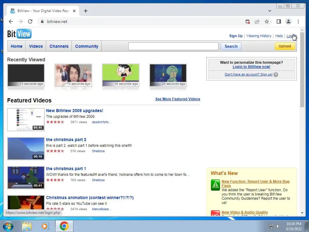Image resolution: width=309 pixels, height=232 pixels.
Task: Click the Search button
Action: click(231, 46)
